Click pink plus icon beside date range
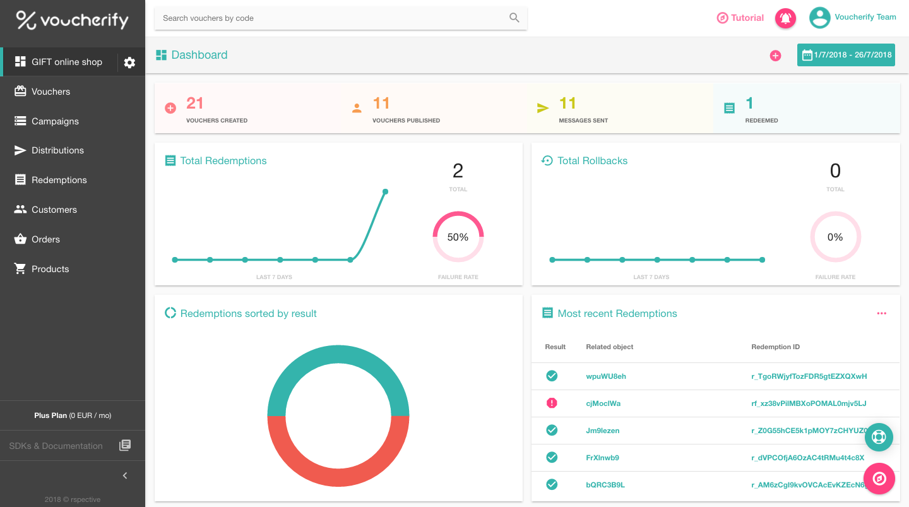The width and height of the screenshot is (909, 507). coord(775,56)
